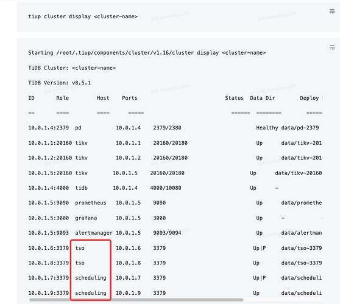Click the 'Ports' column header
The image size is (340, 304).
point(130,98)
